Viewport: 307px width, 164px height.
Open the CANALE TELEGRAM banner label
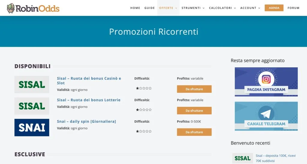(x=266, y=124)
